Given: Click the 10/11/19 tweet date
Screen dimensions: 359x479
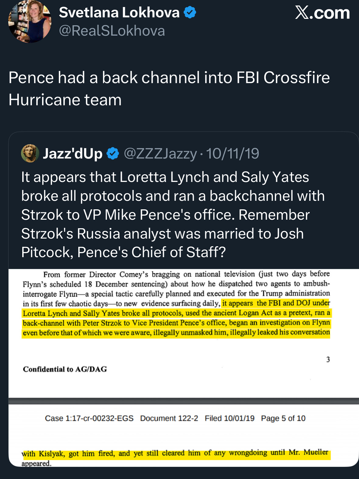Looking at the screenshot, I should coord(233,153).
